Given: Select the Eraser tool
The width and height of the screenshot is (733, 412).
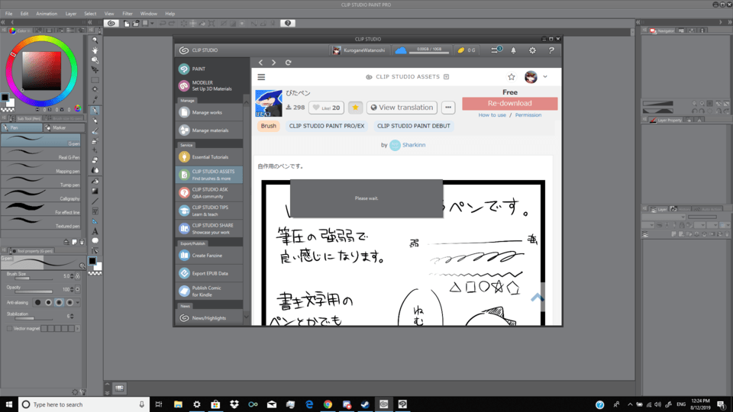Looking at the screenshot, I should click(x=95, y=160).
